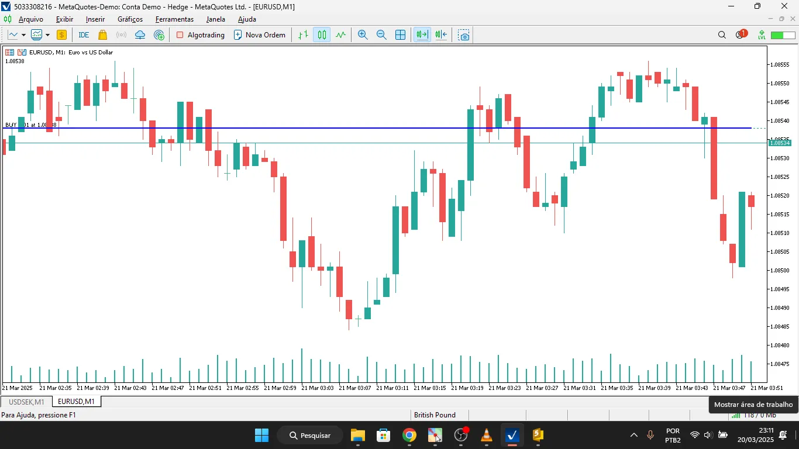The width and height of the screenshot is (799, 449).
Task: Toggle the chart shift from right edge
Action: (440, 34)
